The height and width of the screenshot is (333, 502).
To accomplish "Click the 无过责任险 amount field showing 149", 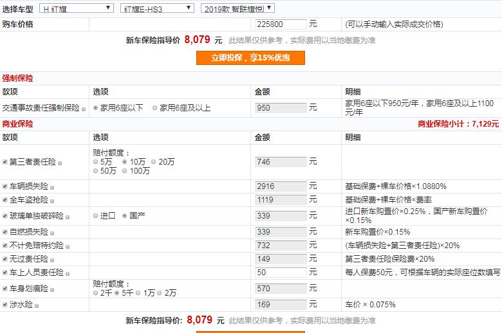I will tap(281, 259).
